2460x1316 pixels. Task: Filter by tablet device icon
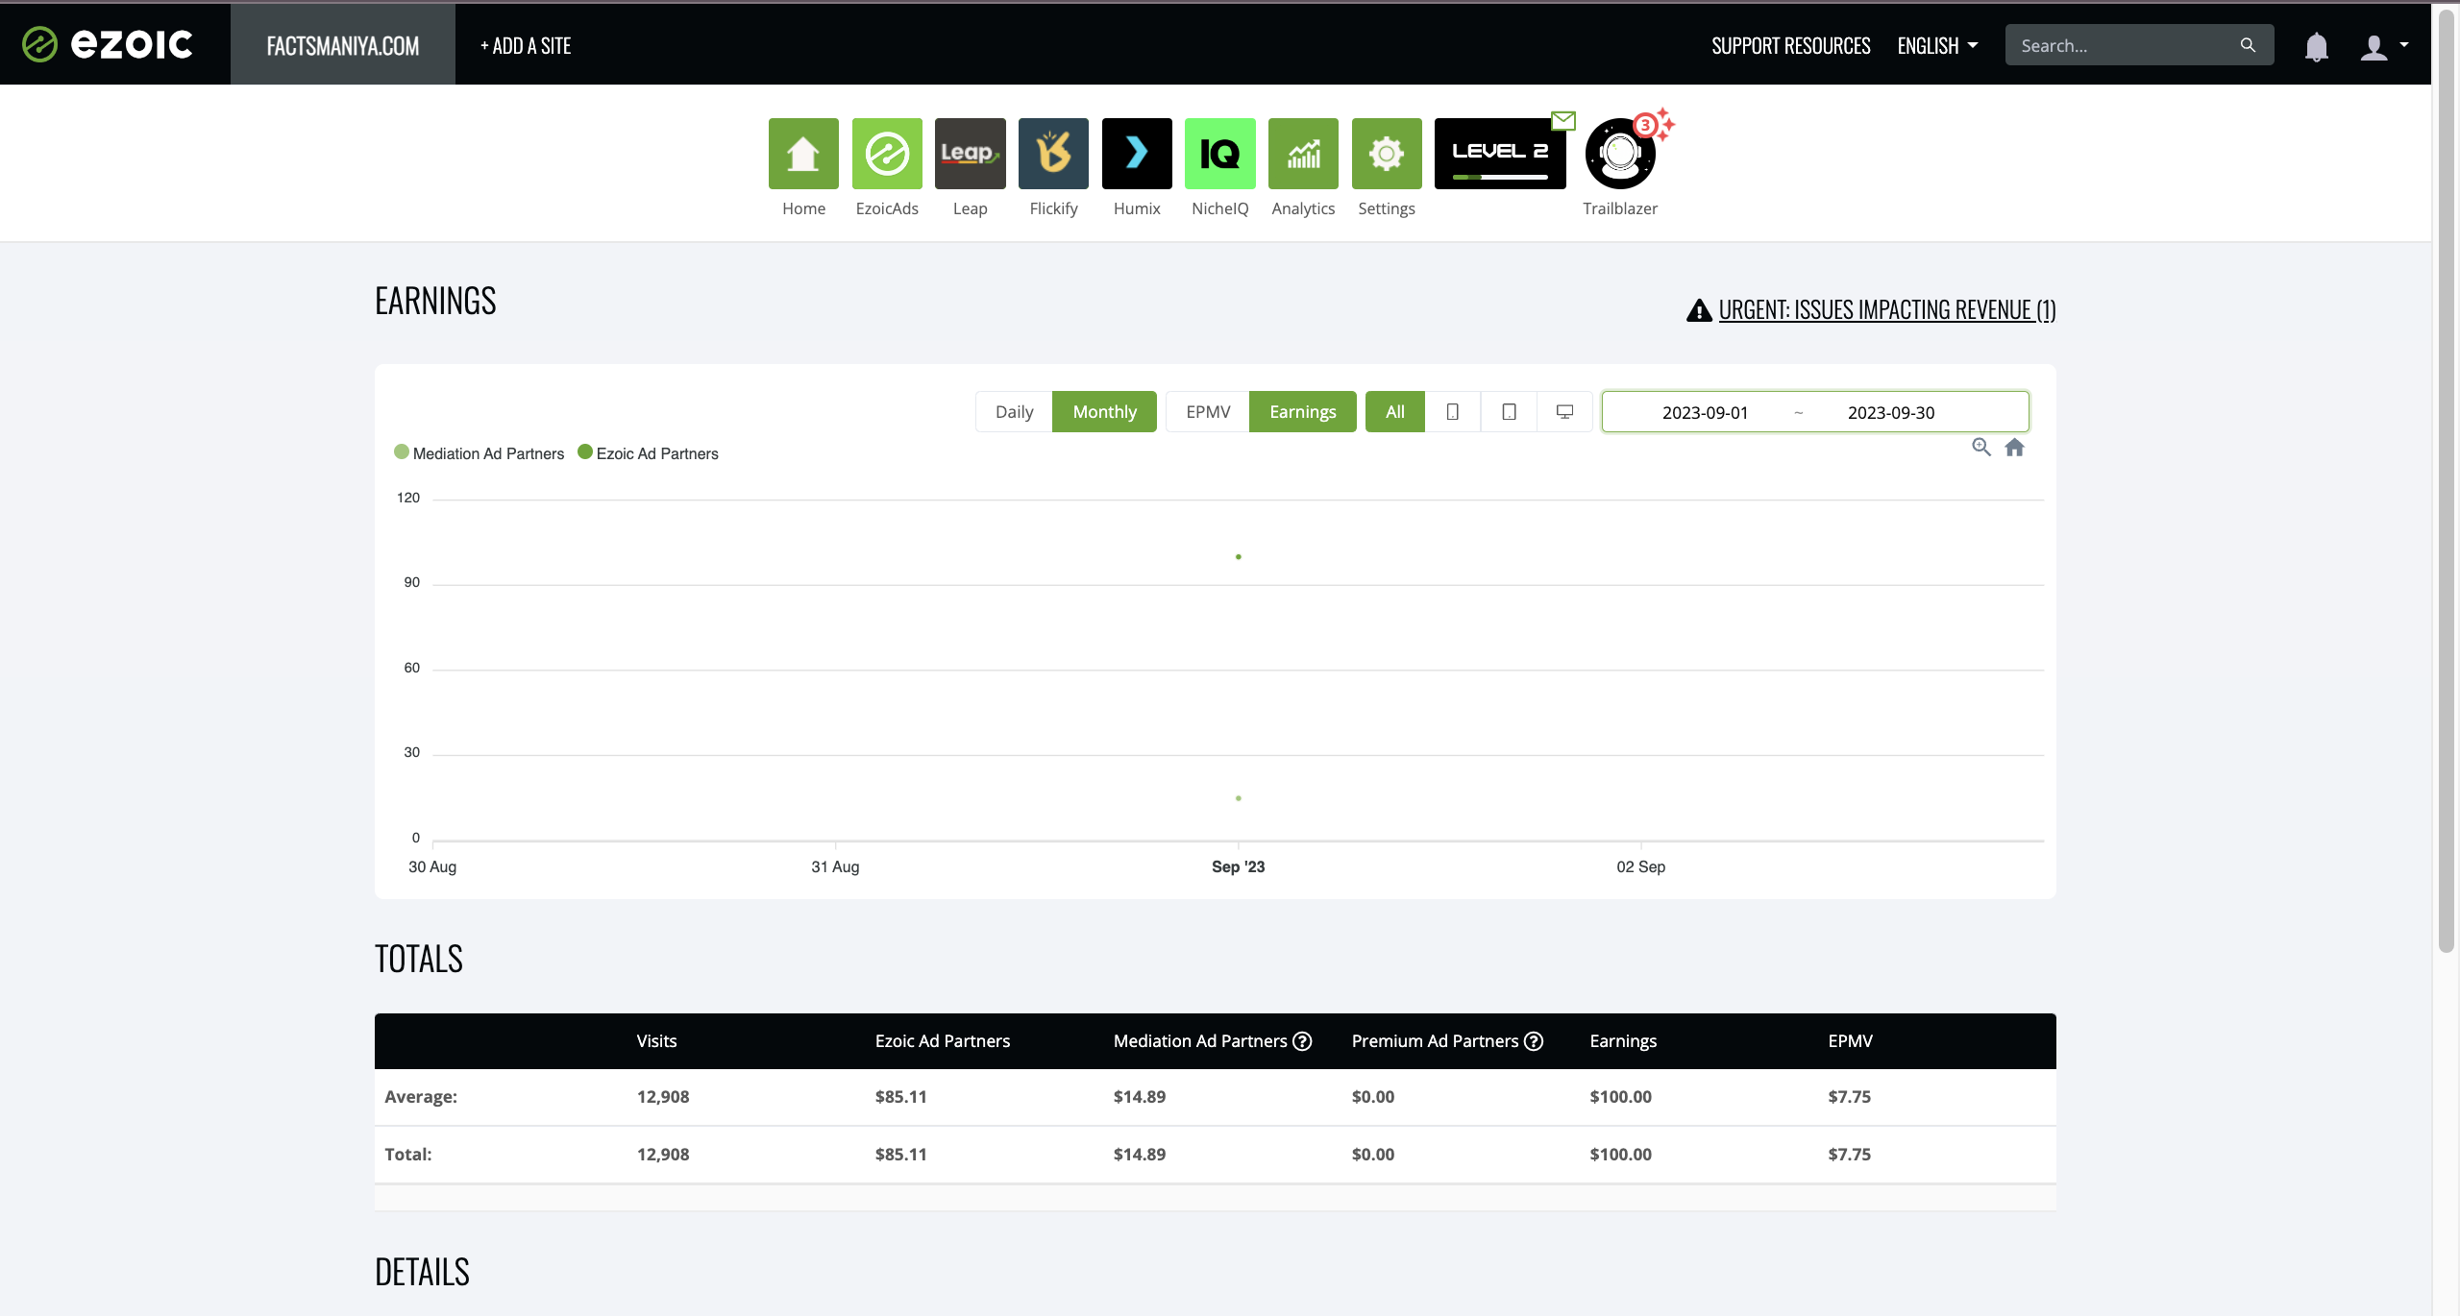pos(1509,411)
